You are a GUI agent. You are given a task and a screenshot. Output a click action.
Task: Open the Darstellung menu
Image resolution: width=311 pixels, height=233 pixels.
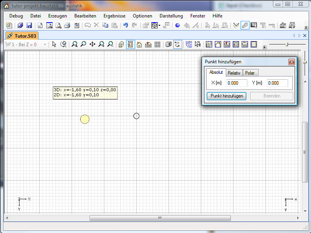[171, 16]
